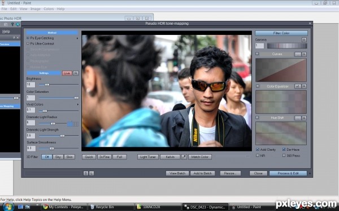This screenshot has height=211, width=339.
Task: Enable the Hue Shift checkbox
Action: (x=257, y=118)
